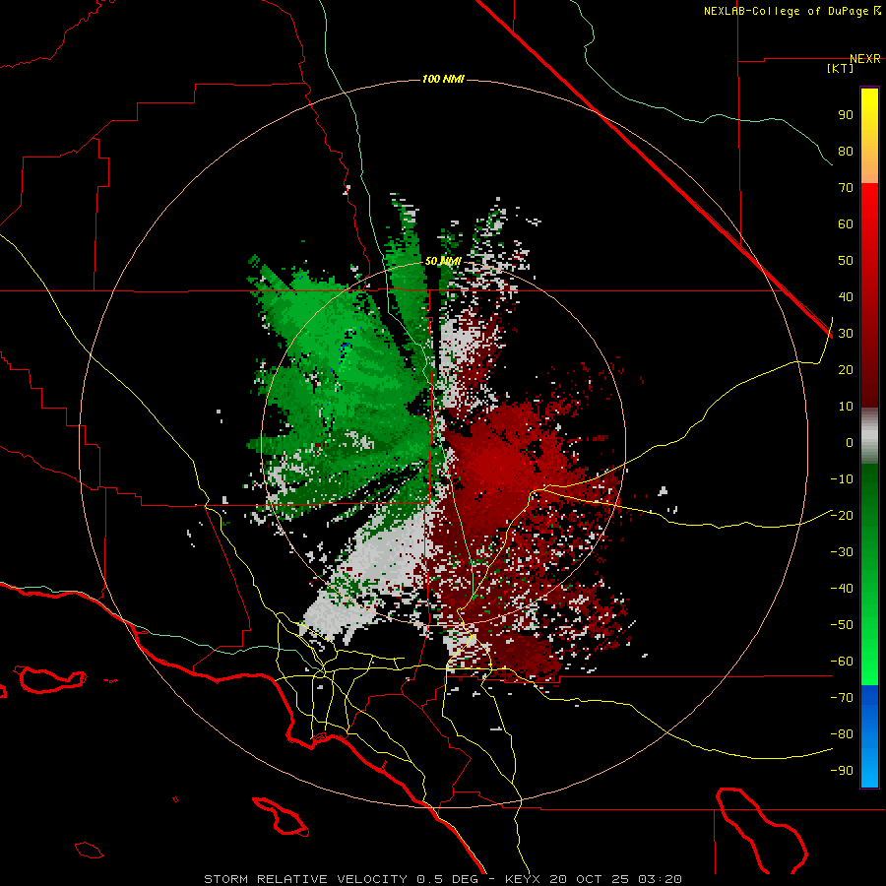Click the 20 value on velocity scale
The image size is (886, 886).
[846, 369]
